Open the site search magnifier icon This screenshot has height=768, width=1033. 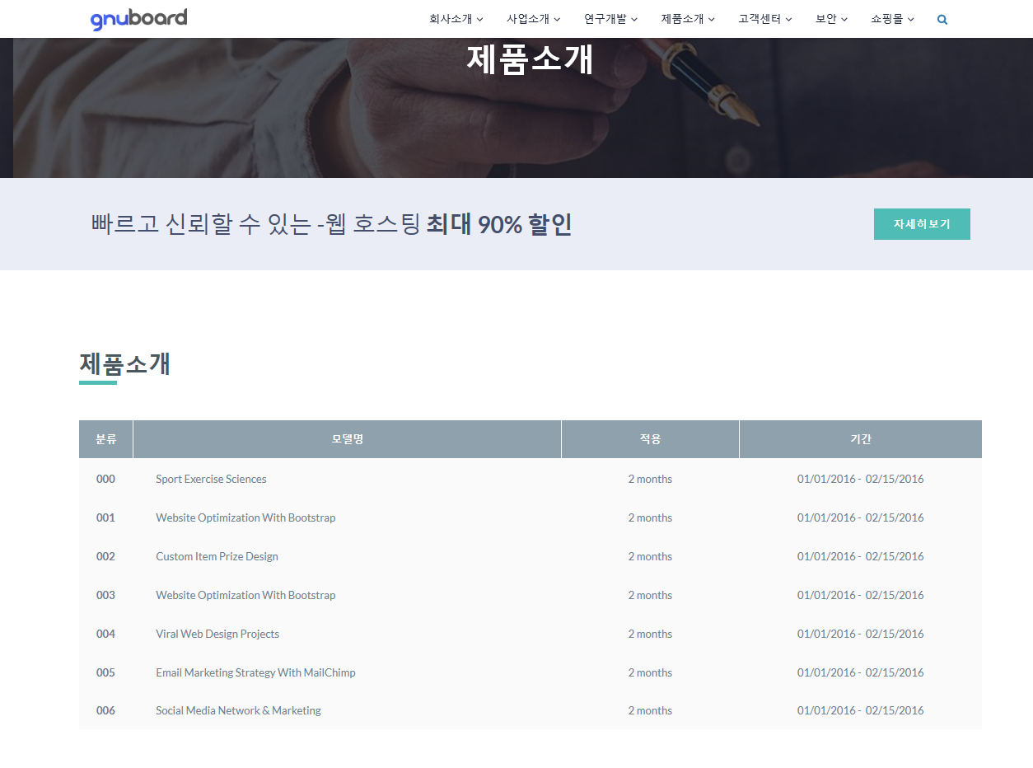point(942,19)
